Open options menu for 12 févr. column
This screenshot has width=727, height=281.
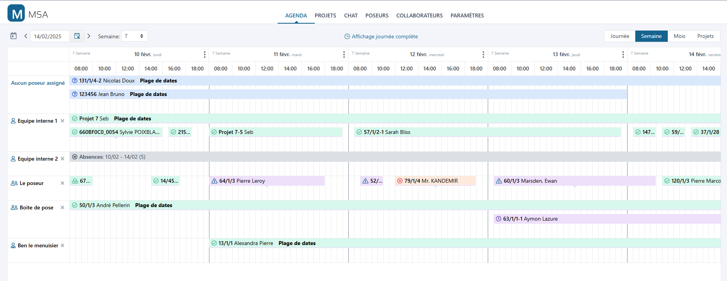click(x=483, y=55)
